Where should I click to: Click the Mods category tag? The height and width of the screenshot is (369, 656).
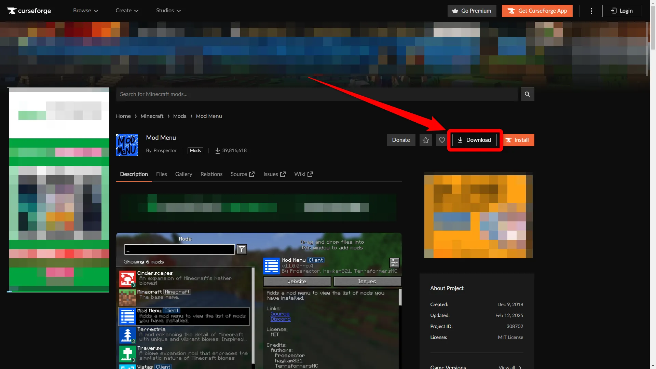click(x=195, y=151)
